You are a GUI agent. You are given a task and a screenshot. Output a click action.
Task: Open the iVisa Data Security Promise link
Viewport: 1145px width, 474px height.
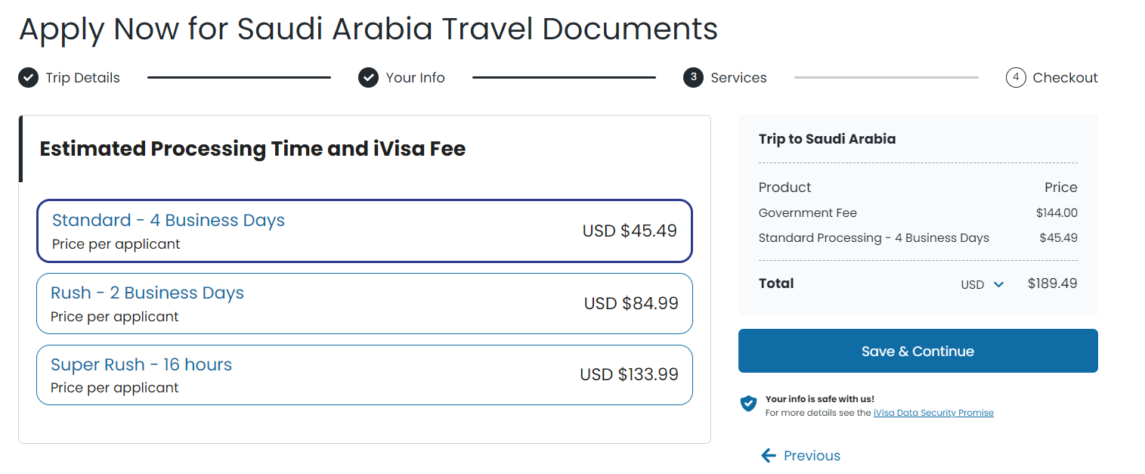click(x=933, y=412)
